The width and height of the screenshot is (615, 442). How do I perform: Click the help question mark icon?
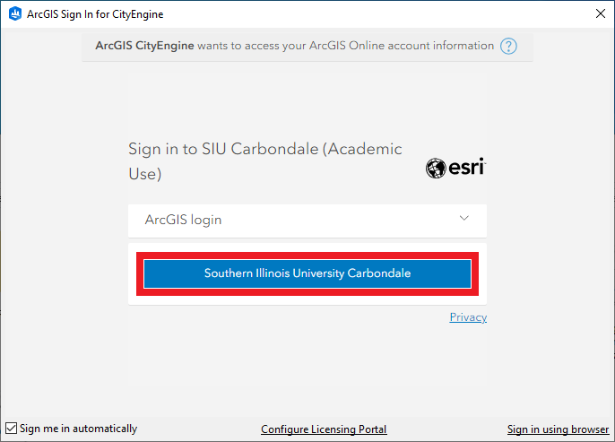tap(509, 46)
